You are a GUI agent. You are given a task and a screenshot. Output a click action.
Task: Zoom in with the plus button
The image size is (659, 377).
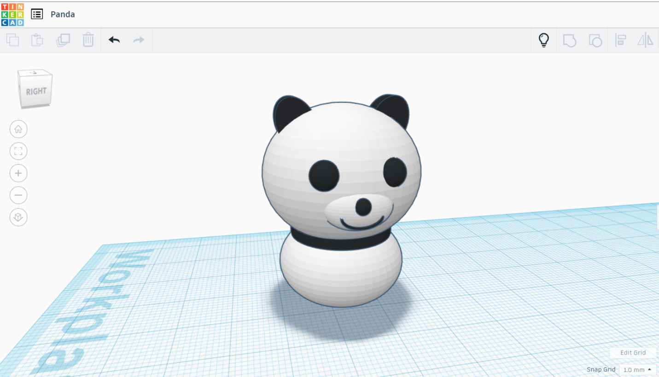click(18, 173)
